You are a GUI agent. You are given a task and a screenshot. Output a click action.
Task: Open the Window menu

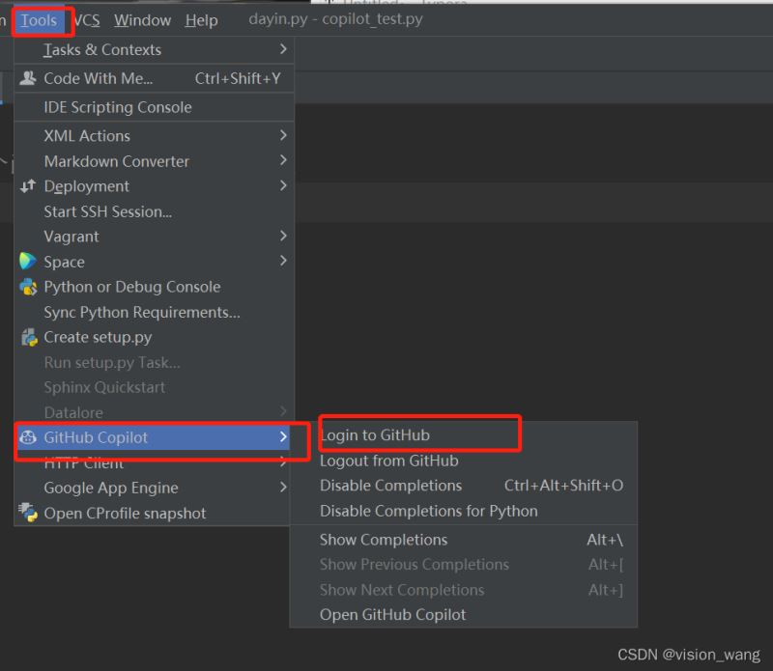142,20
